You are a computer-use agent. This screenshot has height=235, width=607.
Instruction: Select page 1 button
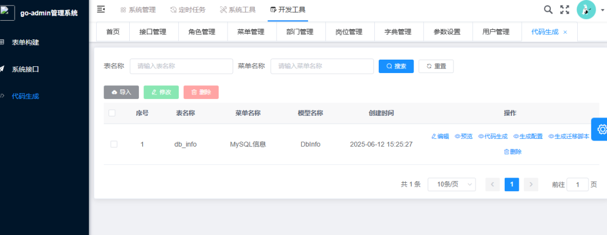click(x=512, y=184)
